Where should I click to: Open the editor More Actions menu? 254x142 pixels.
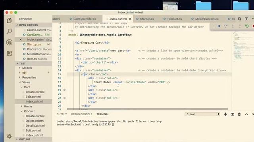coord(253,19)
